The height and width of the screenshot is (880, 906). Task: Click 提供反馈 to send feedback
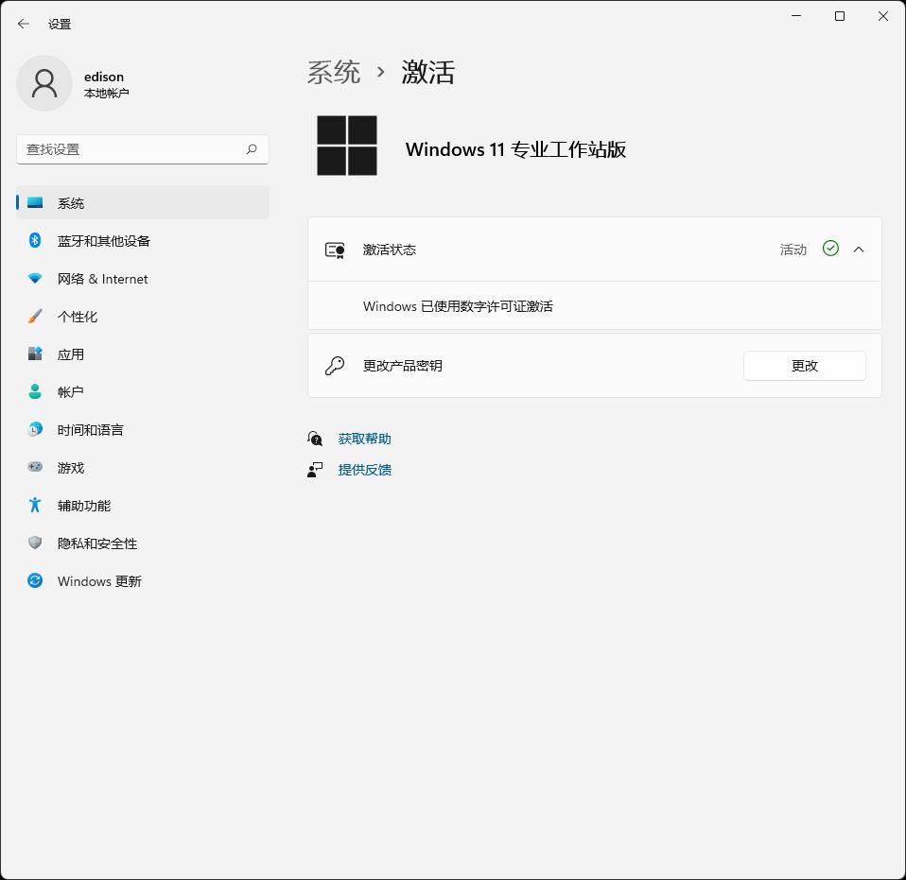click(x=364, y=470)
